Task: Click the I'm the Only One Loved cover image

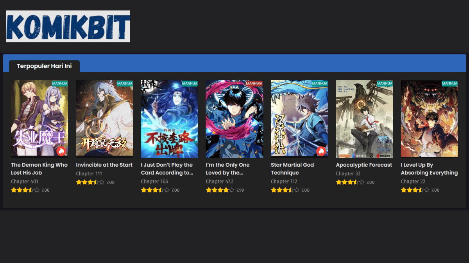Action: point(234,119)
